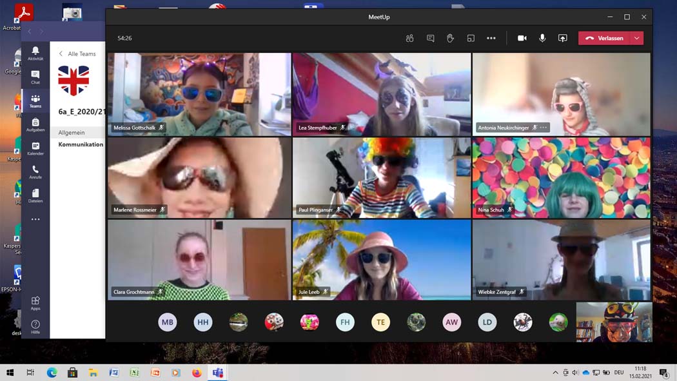
Task: Show the participants list
Action: pyautogui.click(x=409, y=39)
